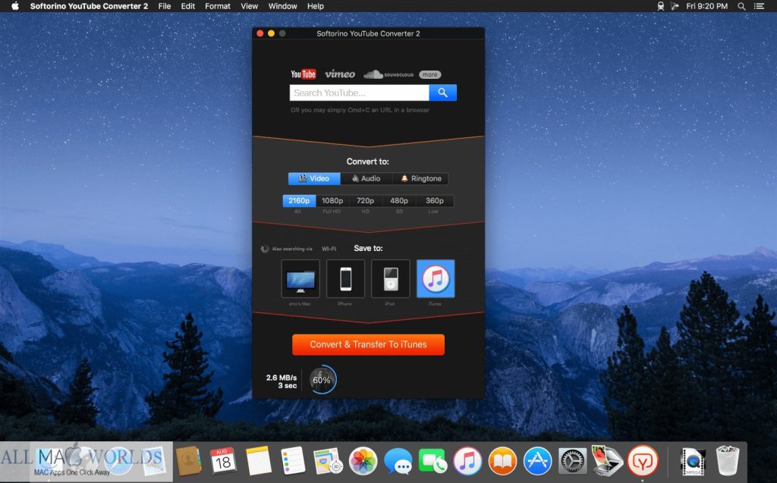Screen dimensions: 777x483
Task: Open Calendar from the Dock
Action: point(223,461)
